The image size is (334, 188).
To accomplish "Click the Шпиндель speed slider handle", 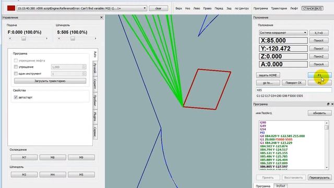I will pyautogui.click(x=73, y=39).
